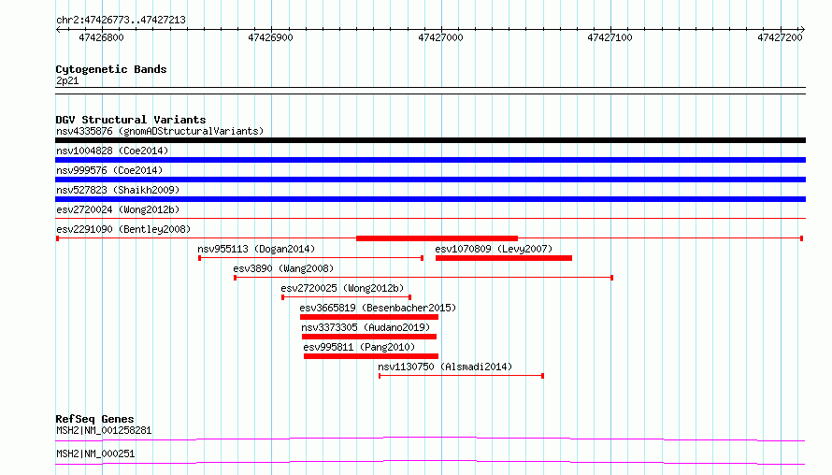Click the red esv3665819 variant bar

[369, 317]
